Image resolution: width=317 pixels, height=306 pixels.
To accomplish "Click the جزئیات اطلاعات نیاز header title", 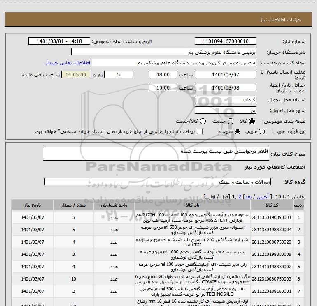I will coord(281,20).
